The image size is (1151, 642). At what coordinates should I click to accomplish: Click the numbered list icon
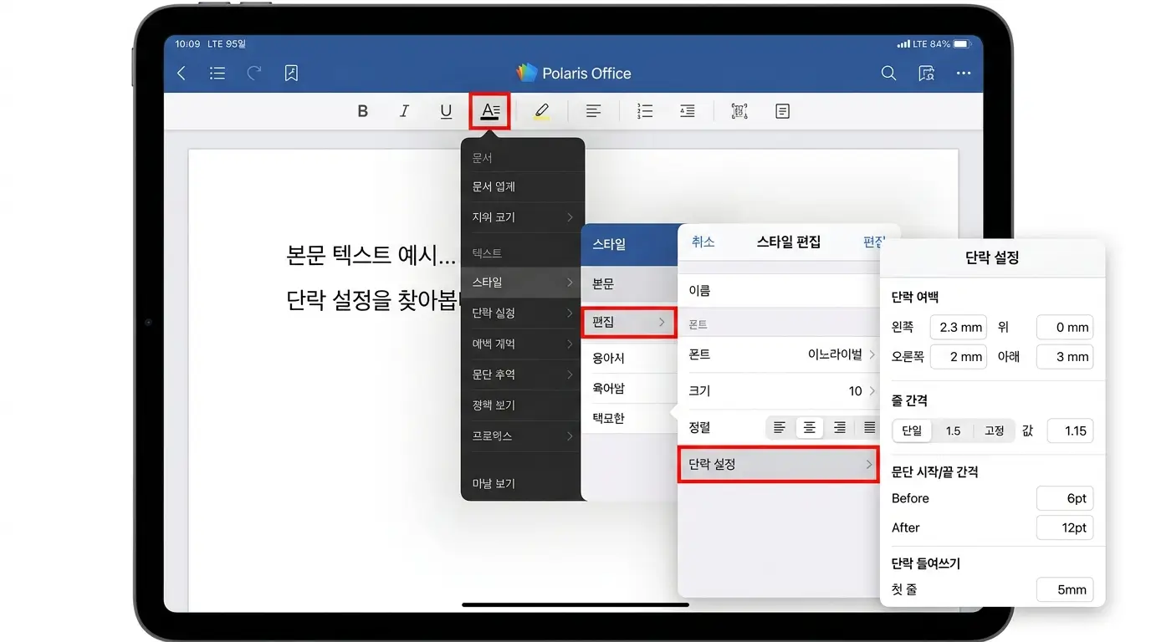click(645, 111)
